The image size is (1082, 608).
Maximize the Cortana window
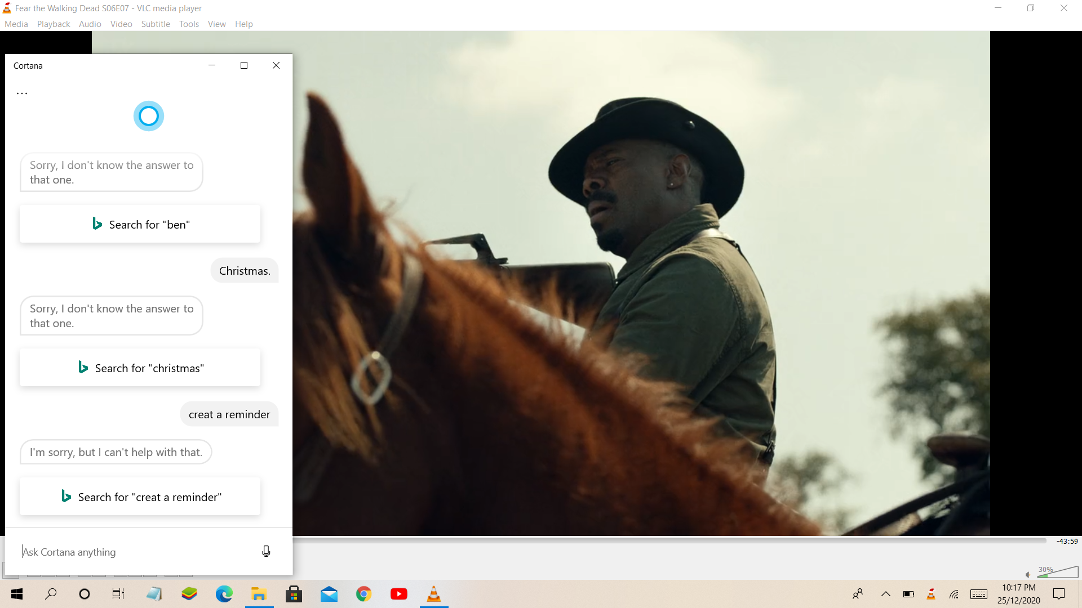pyautogui.click(x=244, y=65)
